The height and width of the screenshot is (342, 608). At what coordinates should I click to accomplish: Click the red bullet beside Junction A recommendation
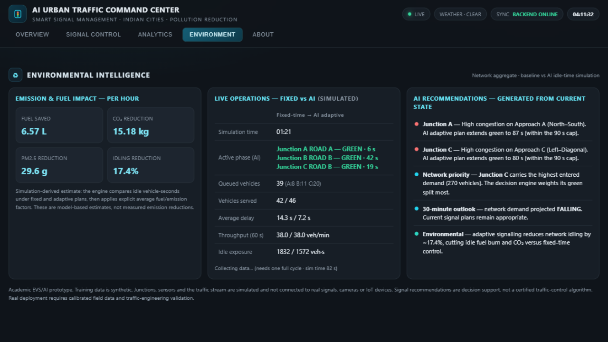(x=417, y=124)
